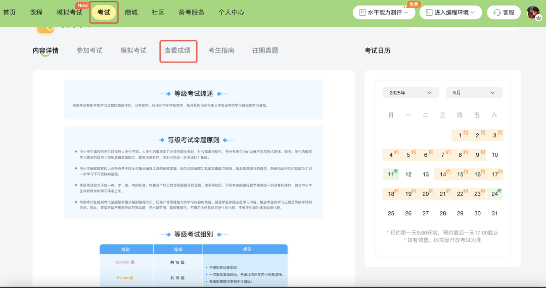Click the user avatar profile picture
The image size is (546, 288).
point(533,13)
